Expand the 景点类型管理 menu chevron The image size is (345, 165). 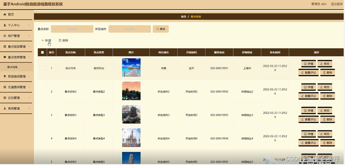coord(29,47)
